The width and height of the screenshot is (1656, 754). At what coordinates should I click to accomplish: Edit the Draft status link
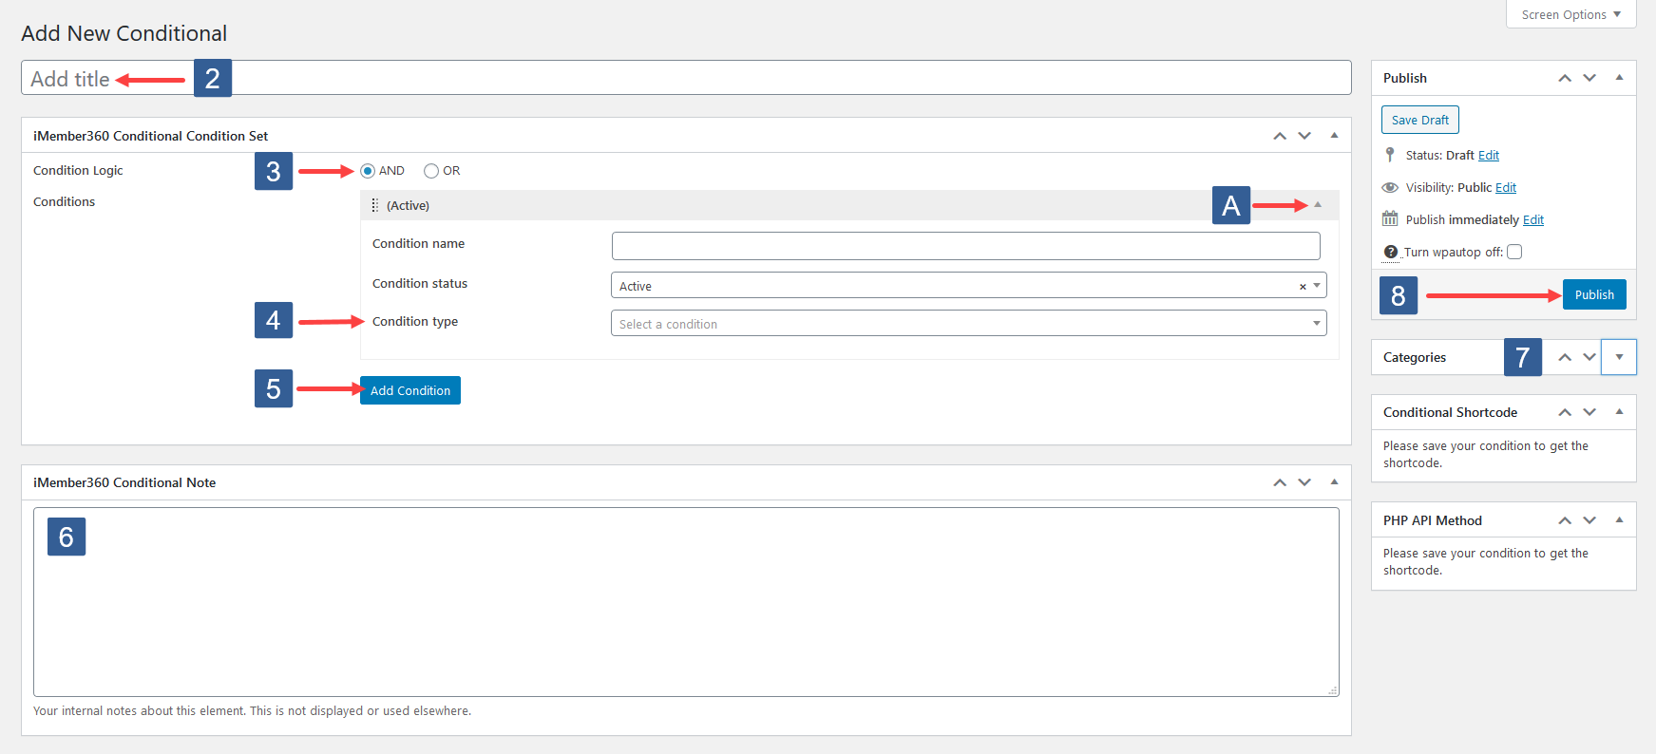click(x=1489, y=156)
